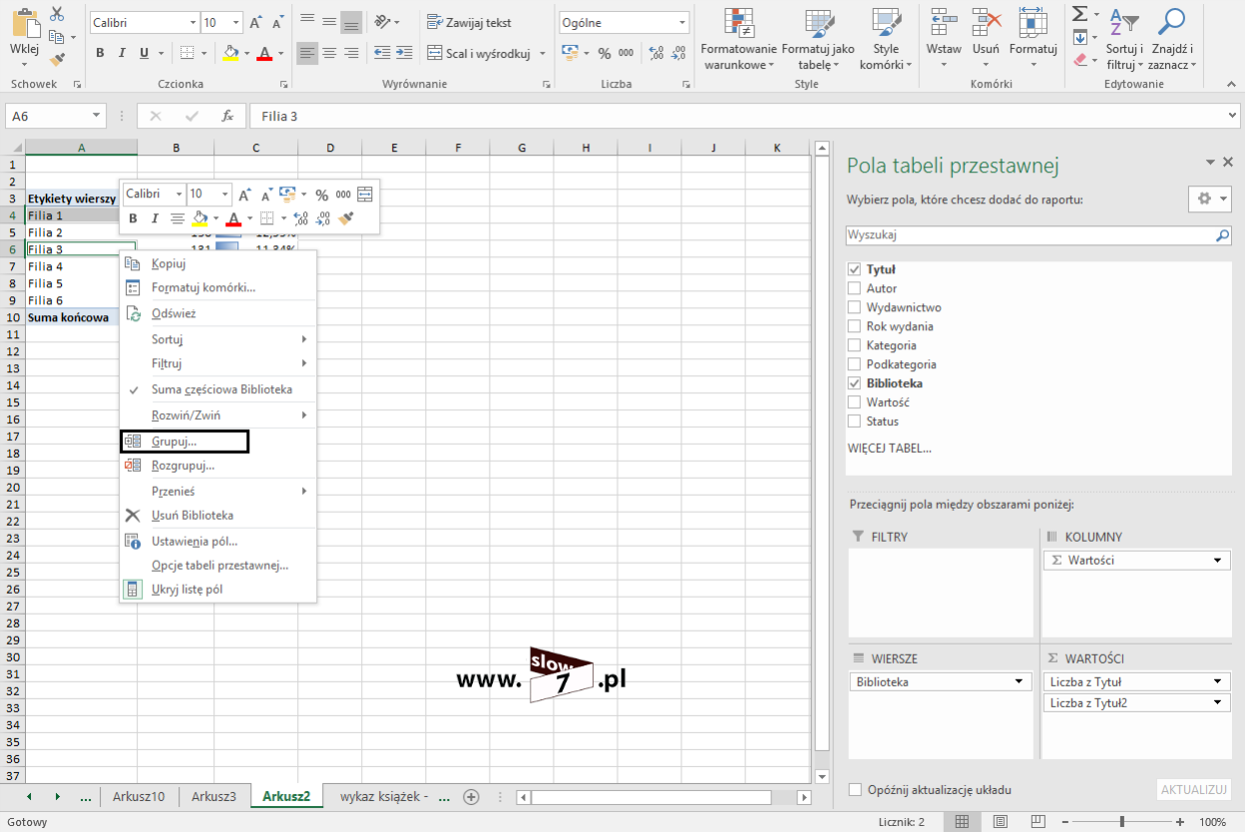Switch to the Arkusz3 sheet tab
The height and width of the screenshot is (832, 1245).
tap(213, 796)
